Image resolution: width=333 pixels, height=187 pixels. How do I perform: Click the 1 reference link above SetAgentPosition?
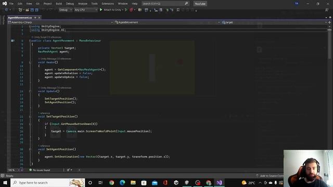(44, 146)
